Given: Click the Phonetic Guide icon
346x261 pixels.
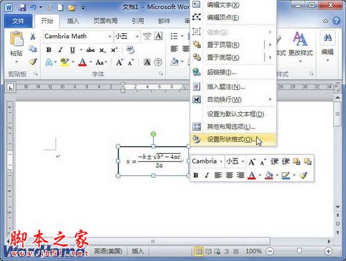Looking at the screenshot, I should [147, 36].
